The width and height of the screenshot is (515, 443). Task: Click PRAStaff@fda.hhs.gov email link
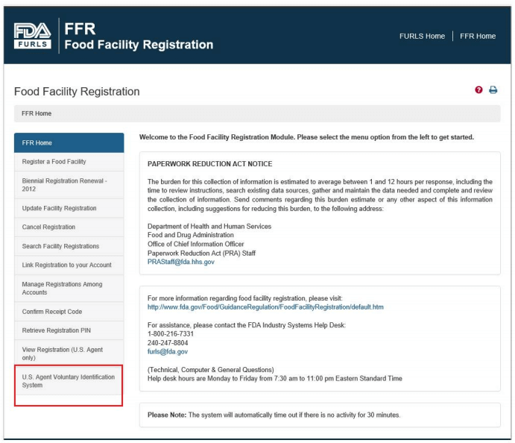click(x=180, y=262)
